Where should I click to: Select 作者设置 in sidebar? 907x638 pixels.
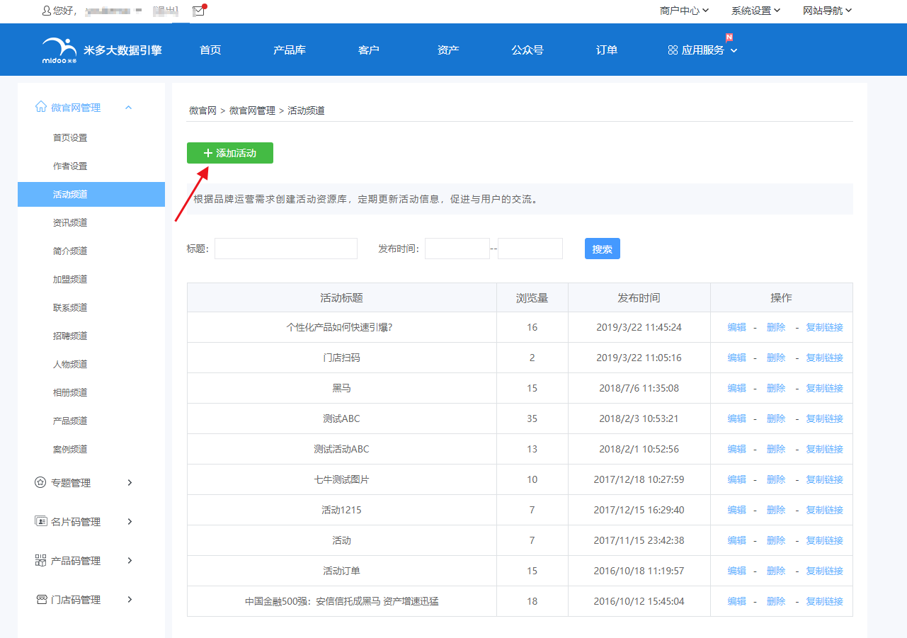[x=70, y=166]
